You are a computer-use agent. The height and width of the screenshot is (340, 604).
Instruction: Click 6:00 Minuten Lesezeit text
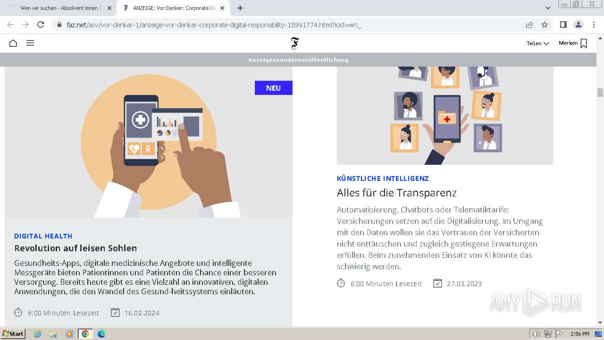pyautogui.click(x=386, y=283)
